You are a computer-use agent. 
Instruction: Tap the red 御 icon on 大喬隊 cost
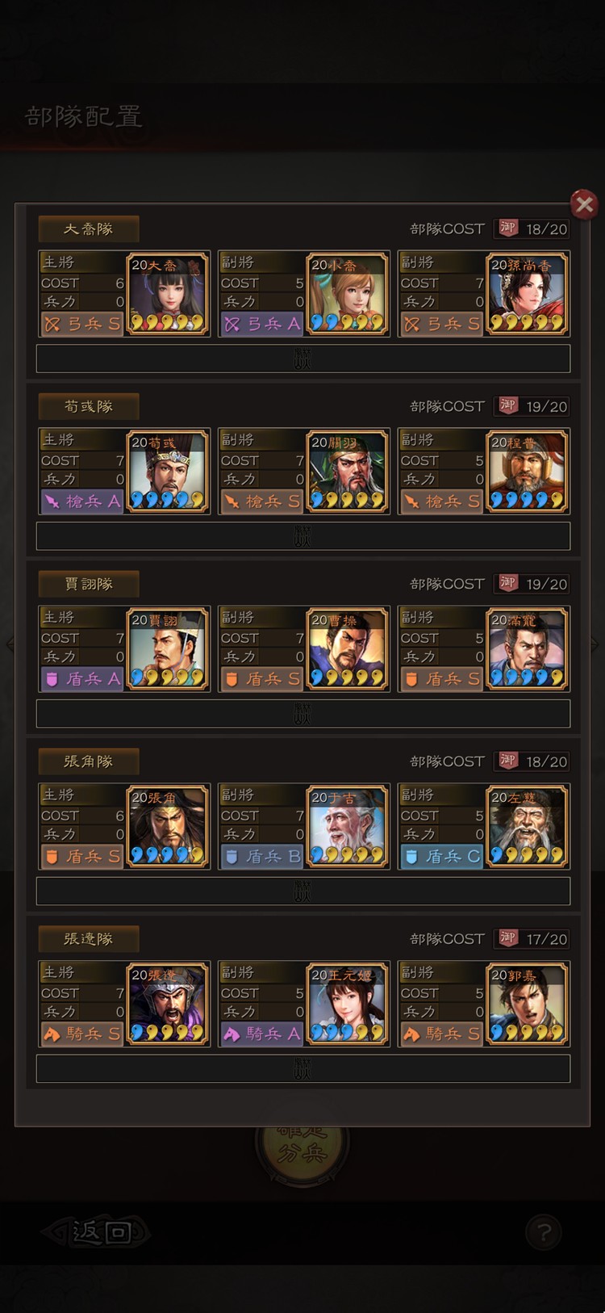[x=507, y=229]
